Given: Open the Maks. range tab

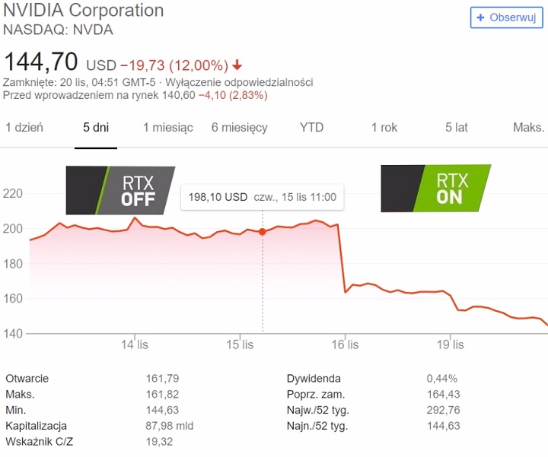Looking at the screenshot, I should click(x=528, y=127).
